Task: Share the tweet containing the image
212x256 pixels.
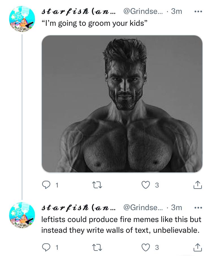Action: click(x=198, y=185)
